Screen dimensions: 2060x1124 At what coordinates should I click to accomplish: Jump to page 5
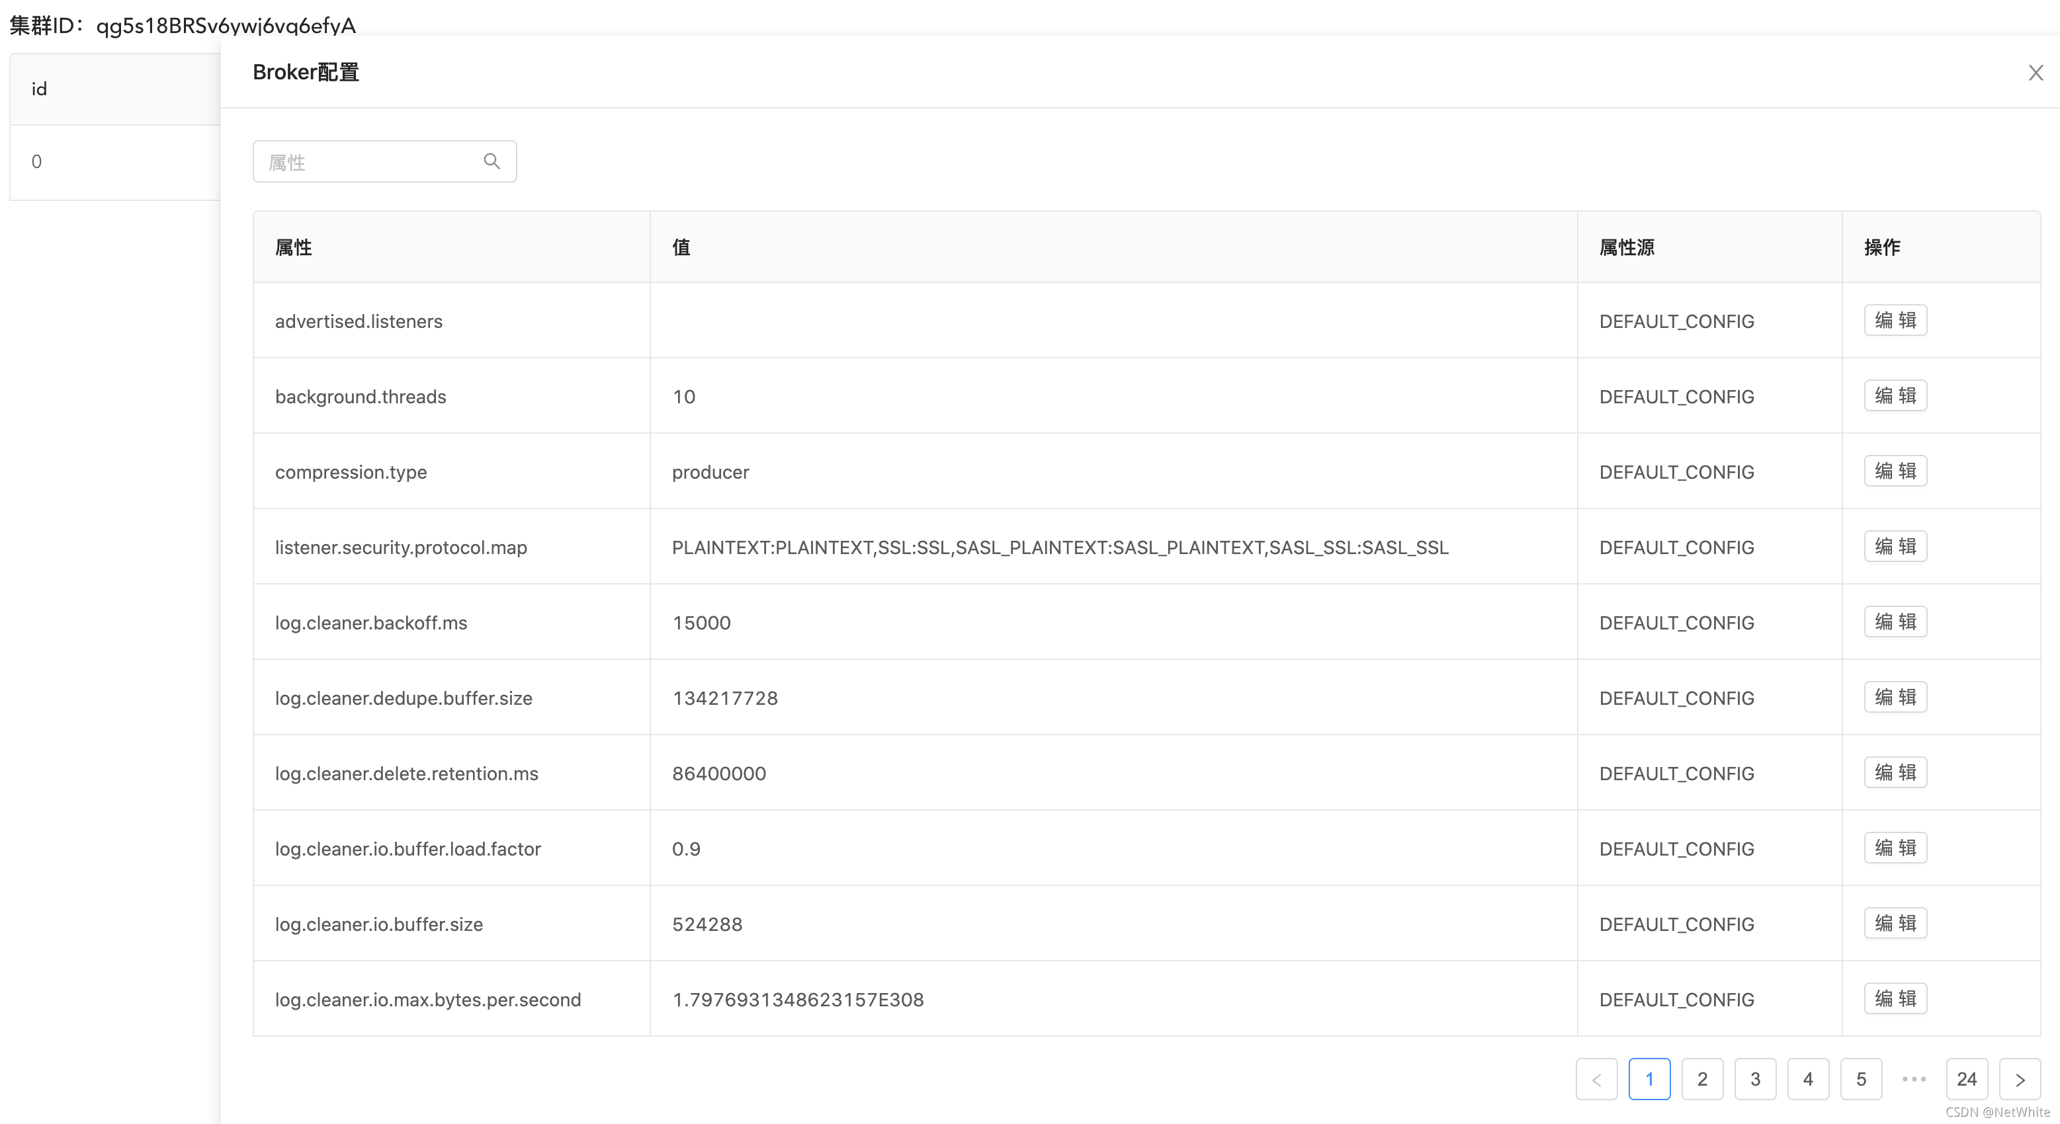point(1861,1079)
